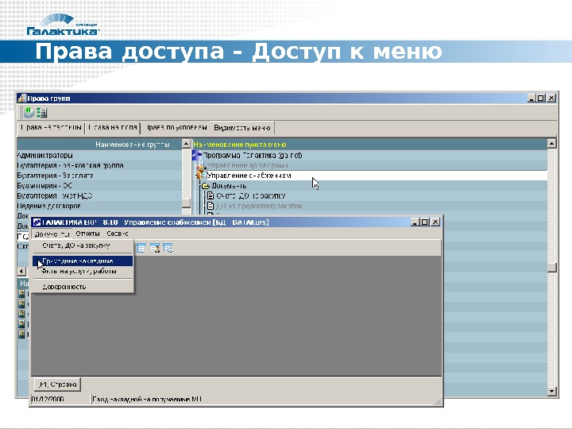Select Программа Галактика tree row
The height and width of the screenshot is (429, 572).
pos(369,155)
